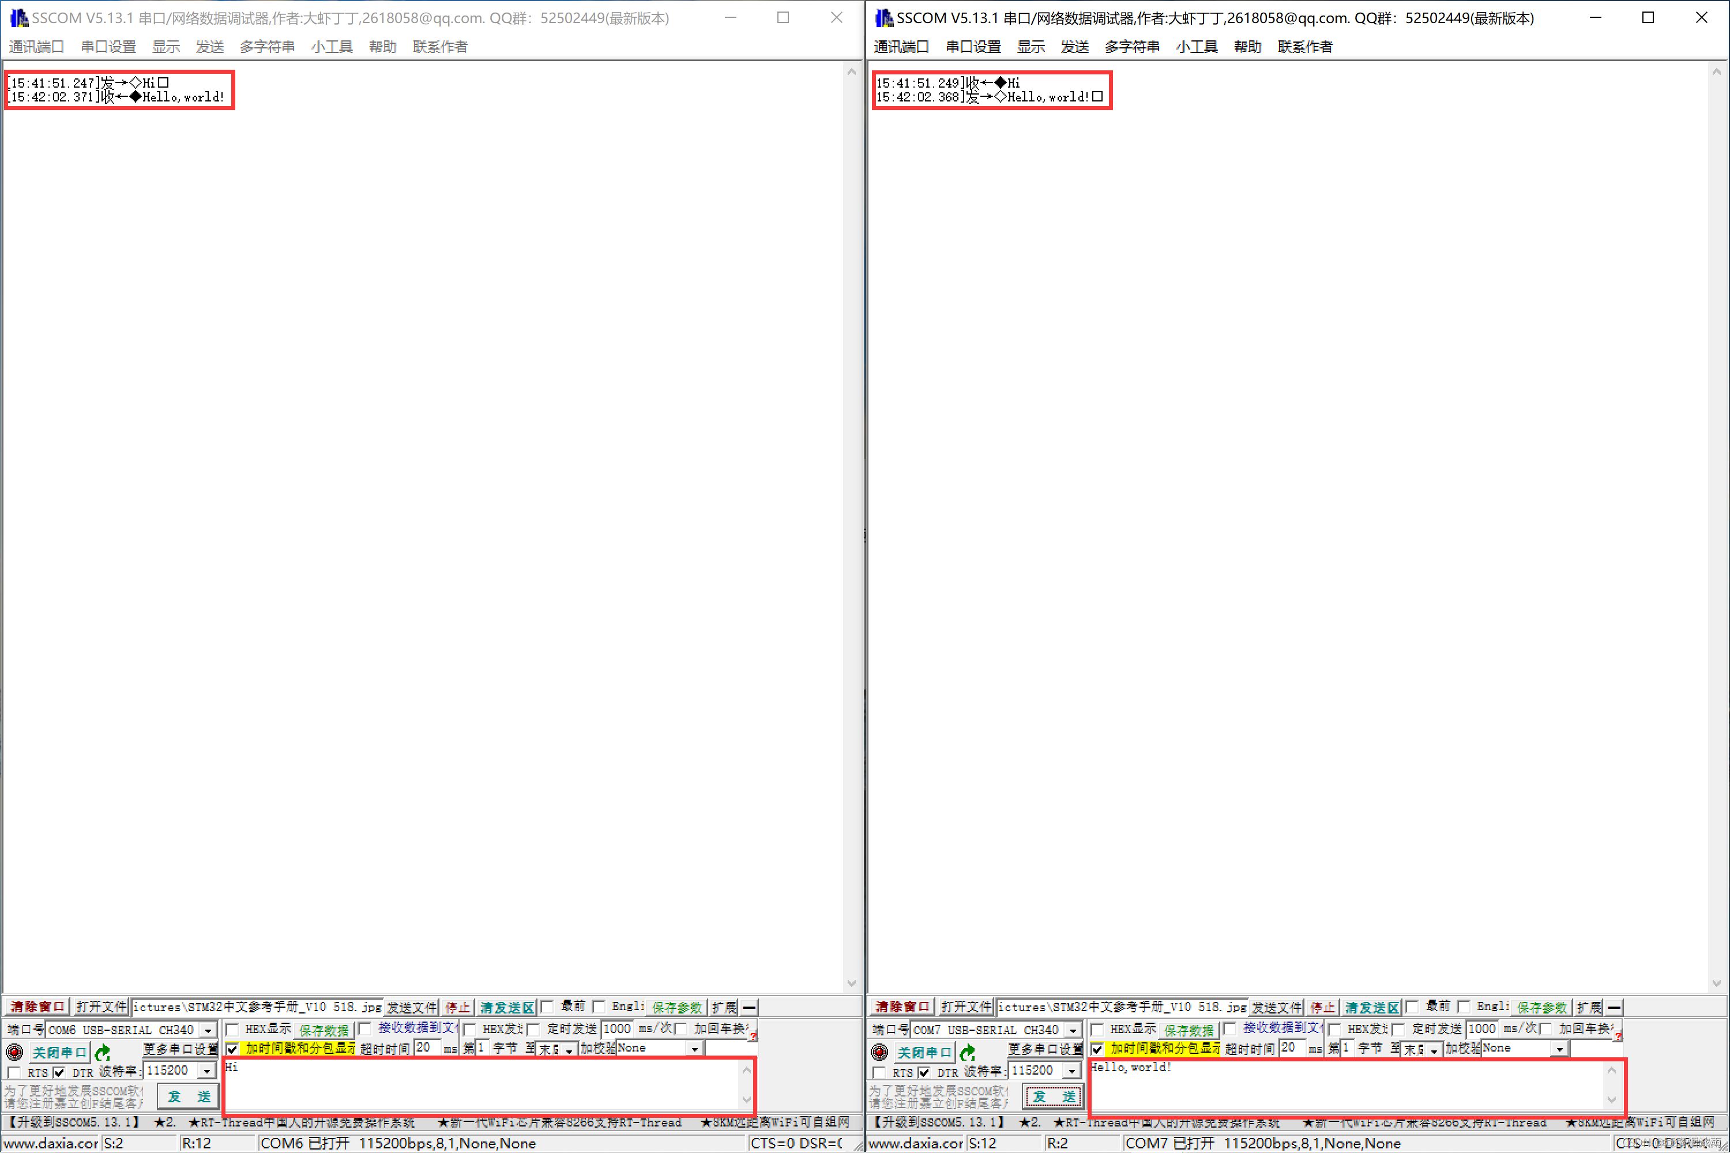Click the collapse dash button next to 扩展 in the left window

749,1007
